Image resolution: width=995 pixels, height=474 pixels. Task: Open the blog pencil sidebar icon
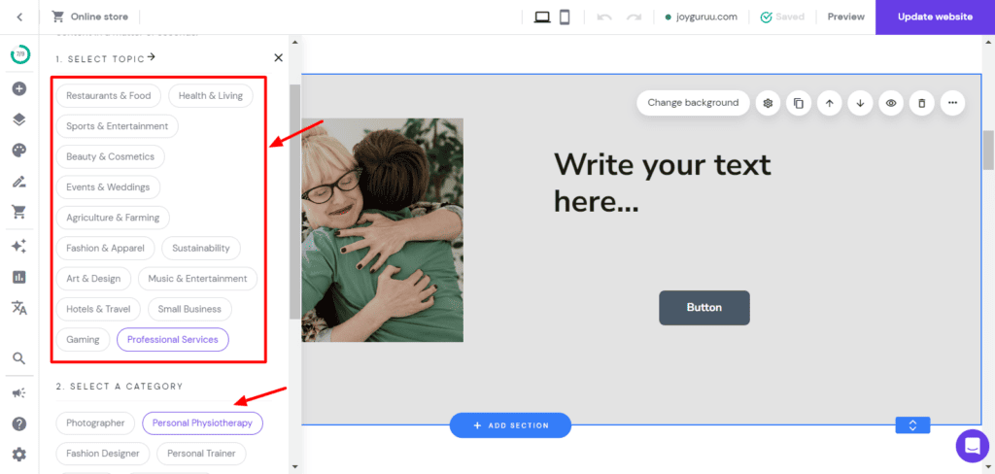coord(19,182)
